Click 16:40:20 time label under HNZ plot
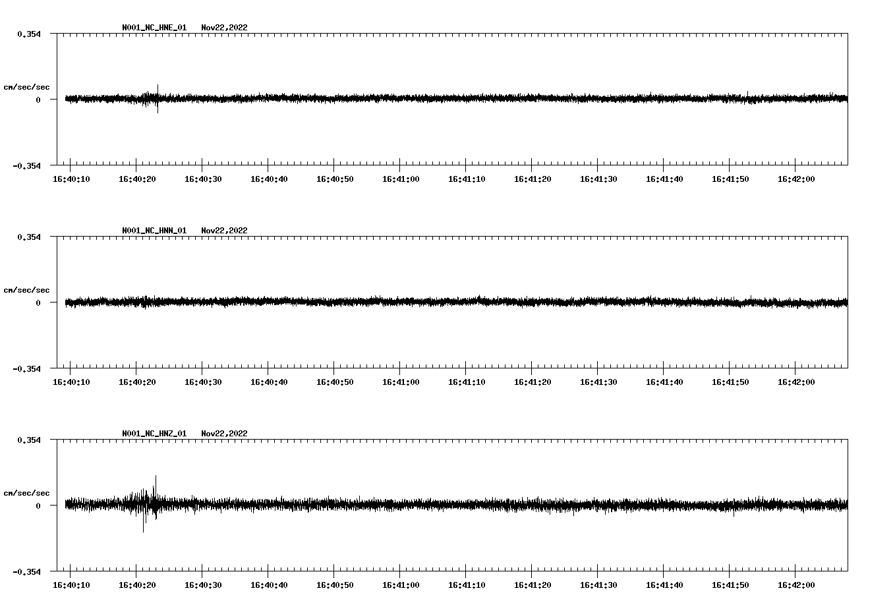This screenshot has height=609, width=895. pyautogui.click(x=137, y=585)
